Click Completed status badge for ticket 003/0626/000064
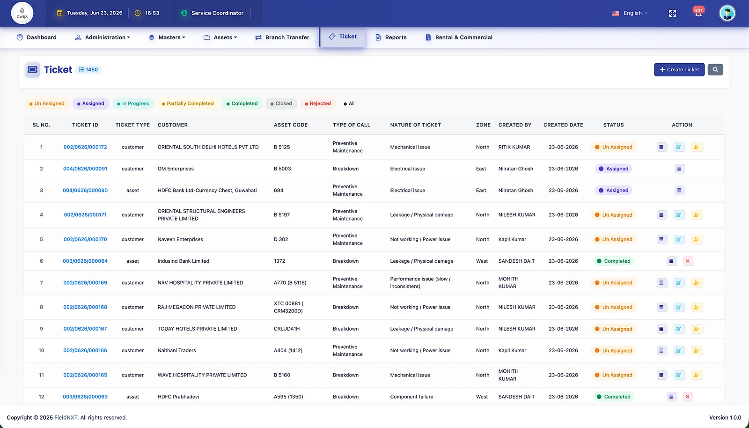 click(x=613, y=261)
